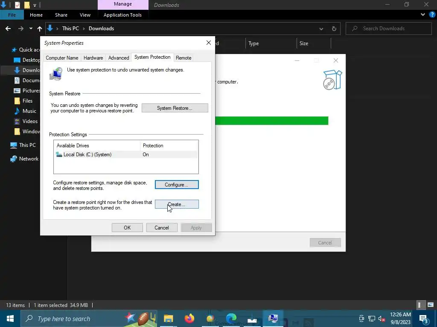Open Microsoft Edge from the taskbar
The height and width of the screenshot is (327, 437).
pyautogui.click(x=231, y=318)
